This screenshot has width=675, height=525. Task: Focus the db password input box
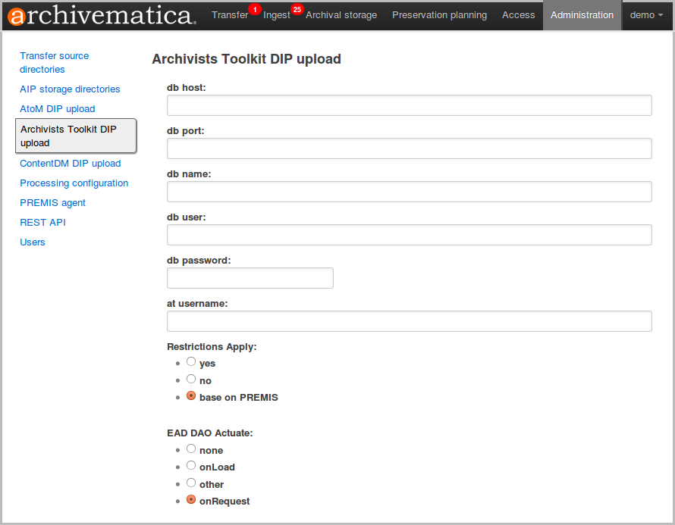coord(250,278)
